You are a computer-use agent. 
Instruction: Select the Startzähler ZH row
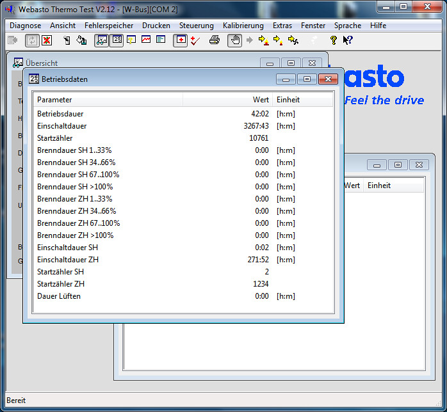(183, 284)
